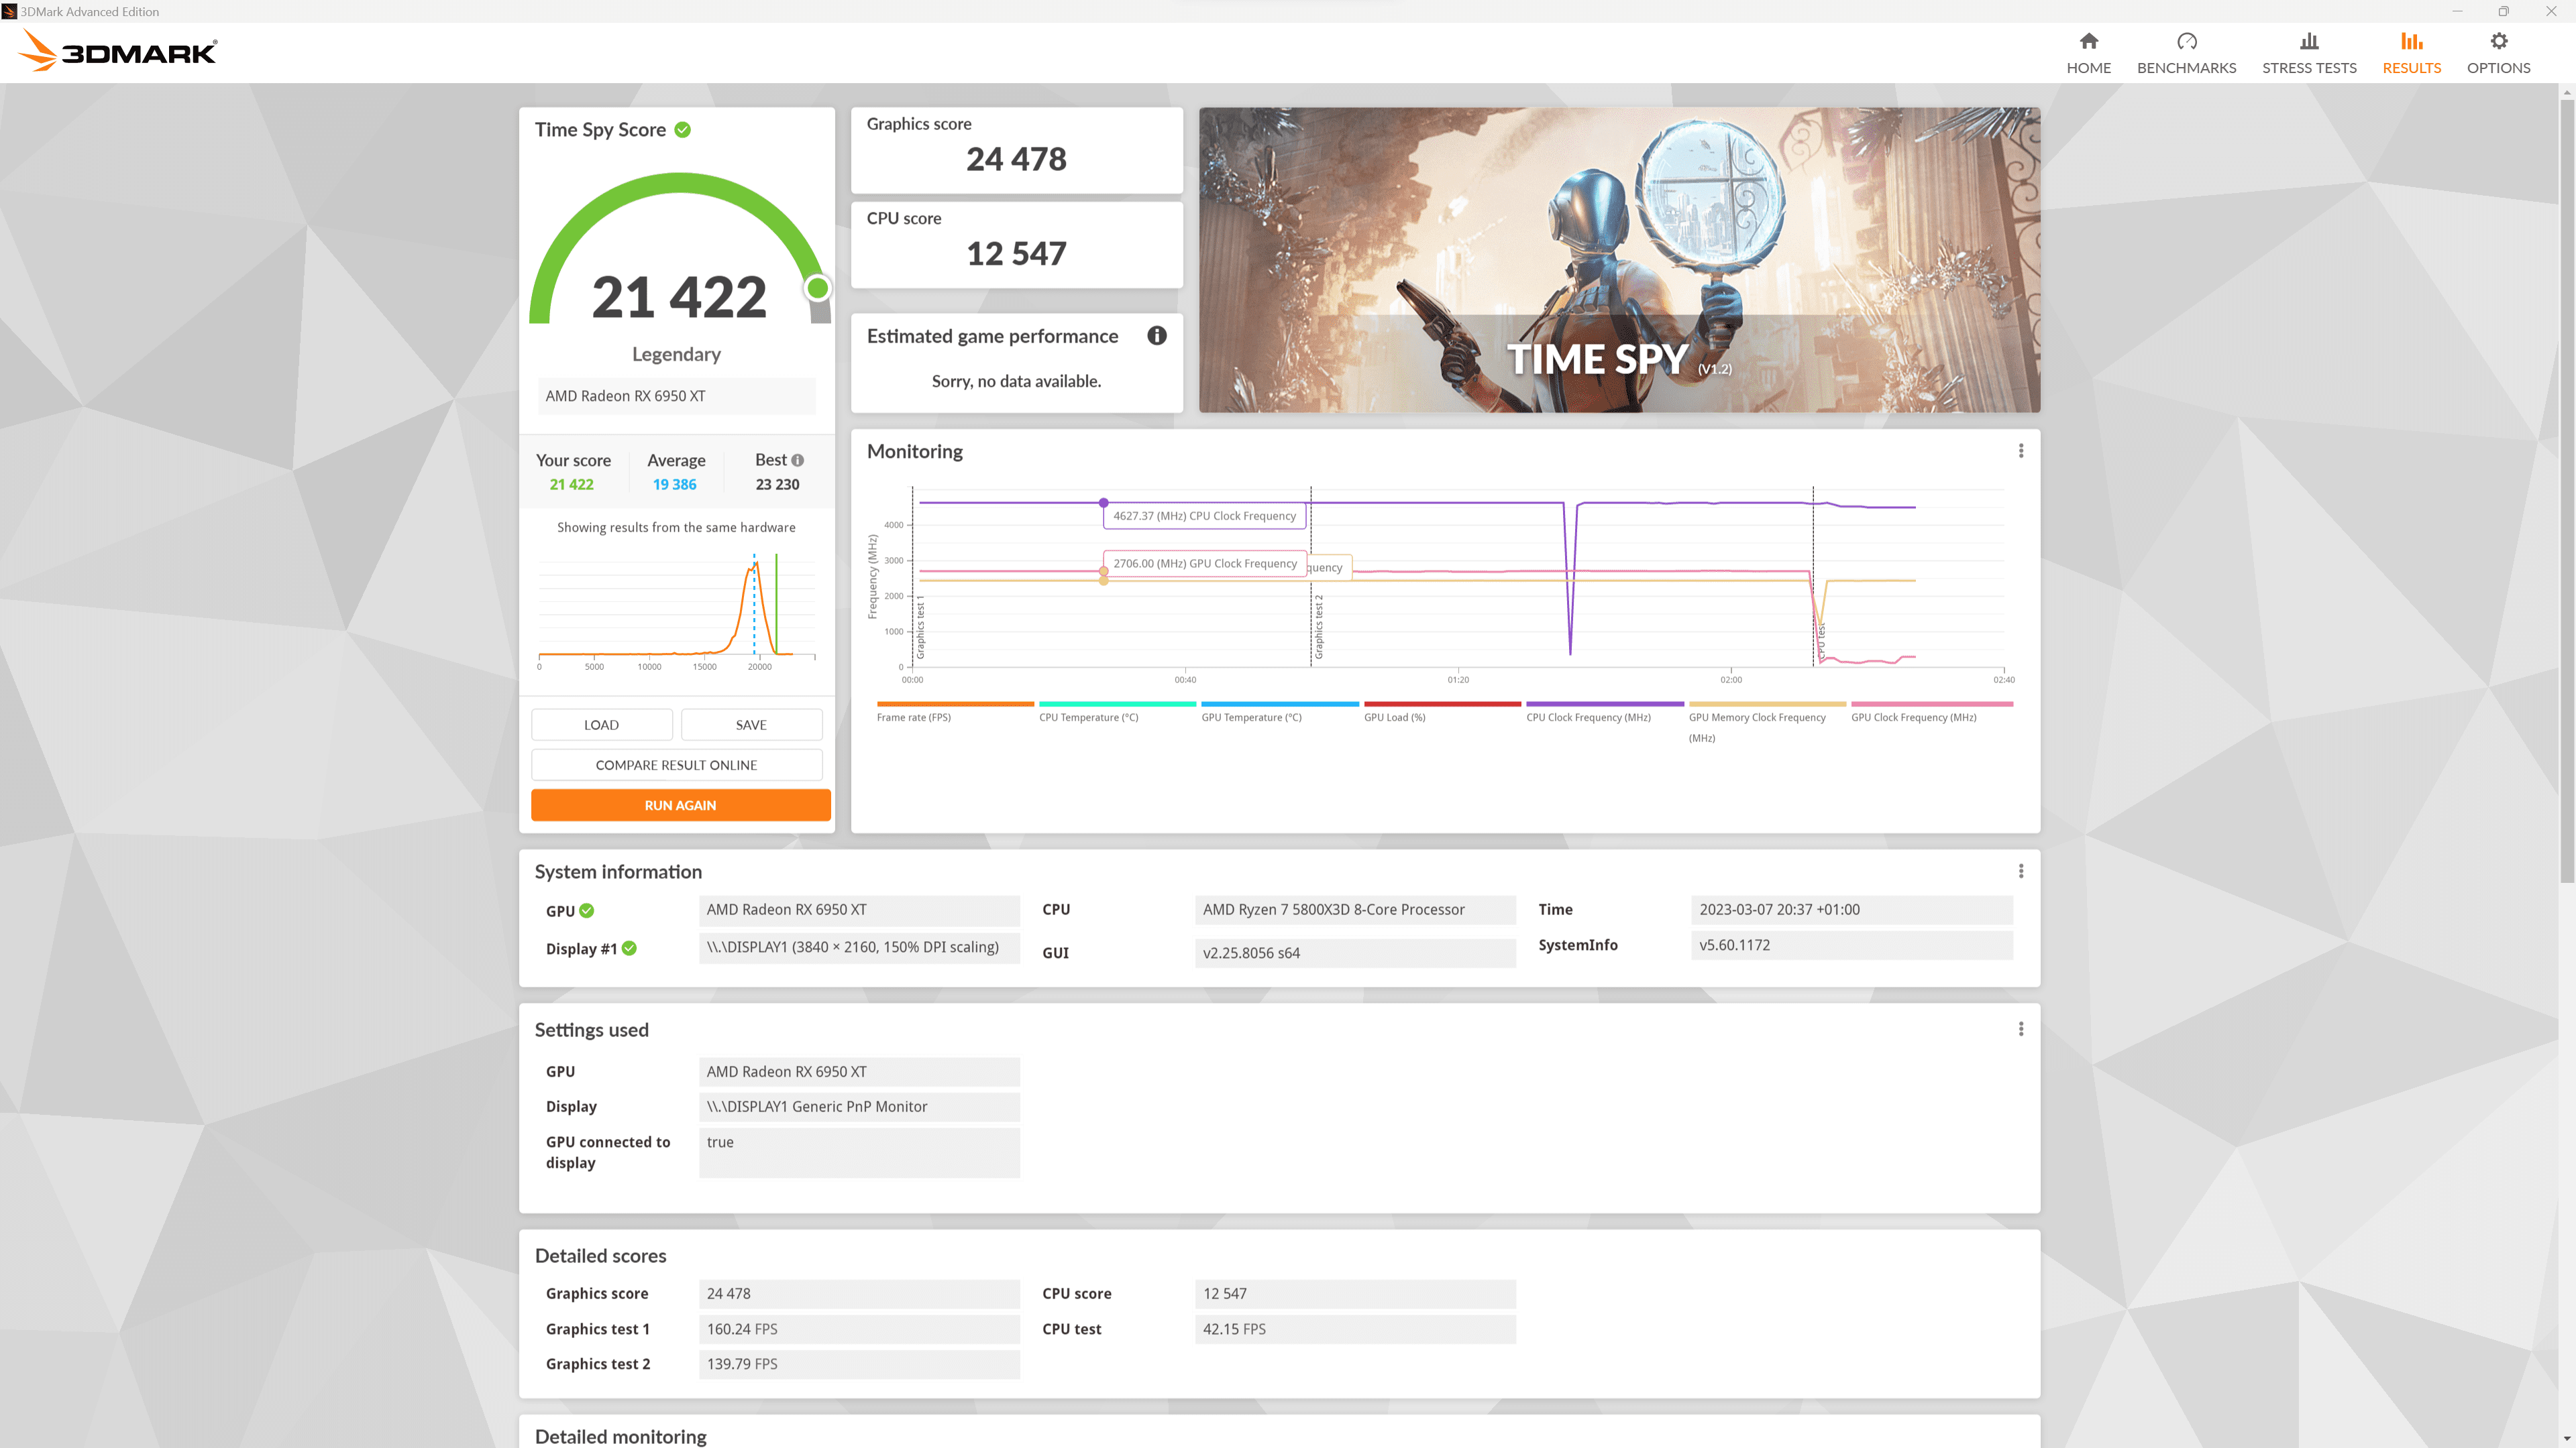Toggle the CPU Temperature legend
This screenshot has height=1448, width=2576.
tap(1117, 711)
